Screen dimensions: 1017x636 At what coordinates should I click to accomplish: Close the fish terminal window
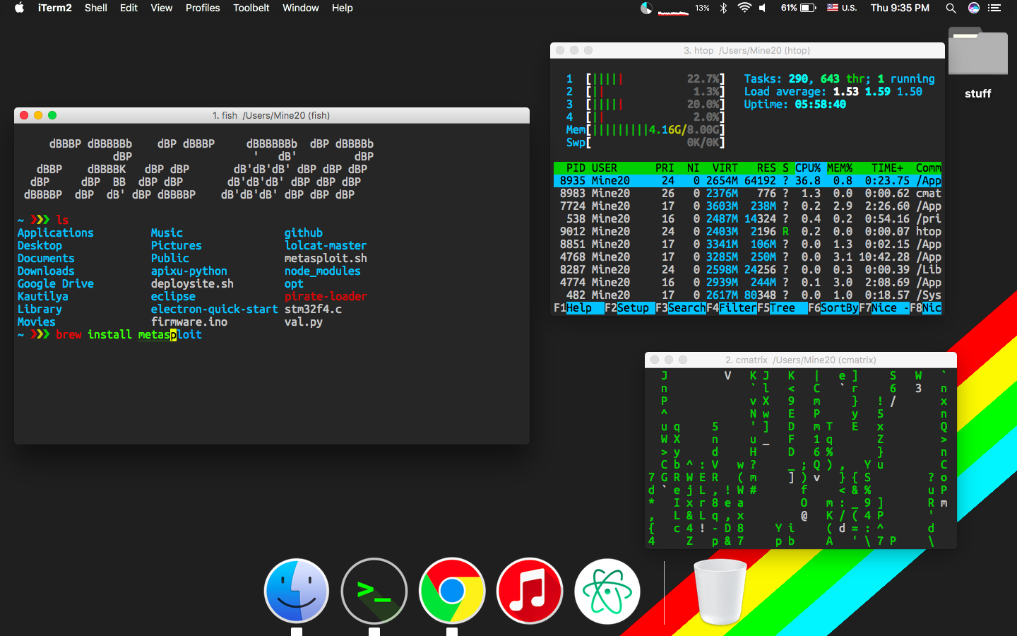pyautogui.click(x=24, y=115)
